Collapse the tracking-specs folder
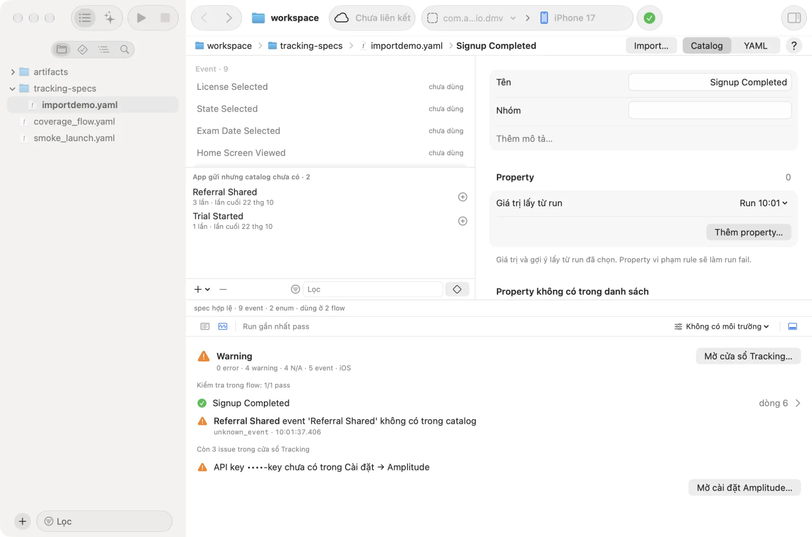The image size is (812, 537). click(x=13, y=88)
